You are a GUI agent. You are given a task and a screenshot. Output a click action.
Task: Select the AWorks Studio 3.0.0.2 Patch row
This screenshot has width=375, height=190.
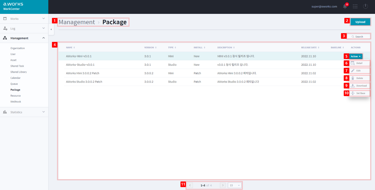pyautogui.click(x=214, y=82)
